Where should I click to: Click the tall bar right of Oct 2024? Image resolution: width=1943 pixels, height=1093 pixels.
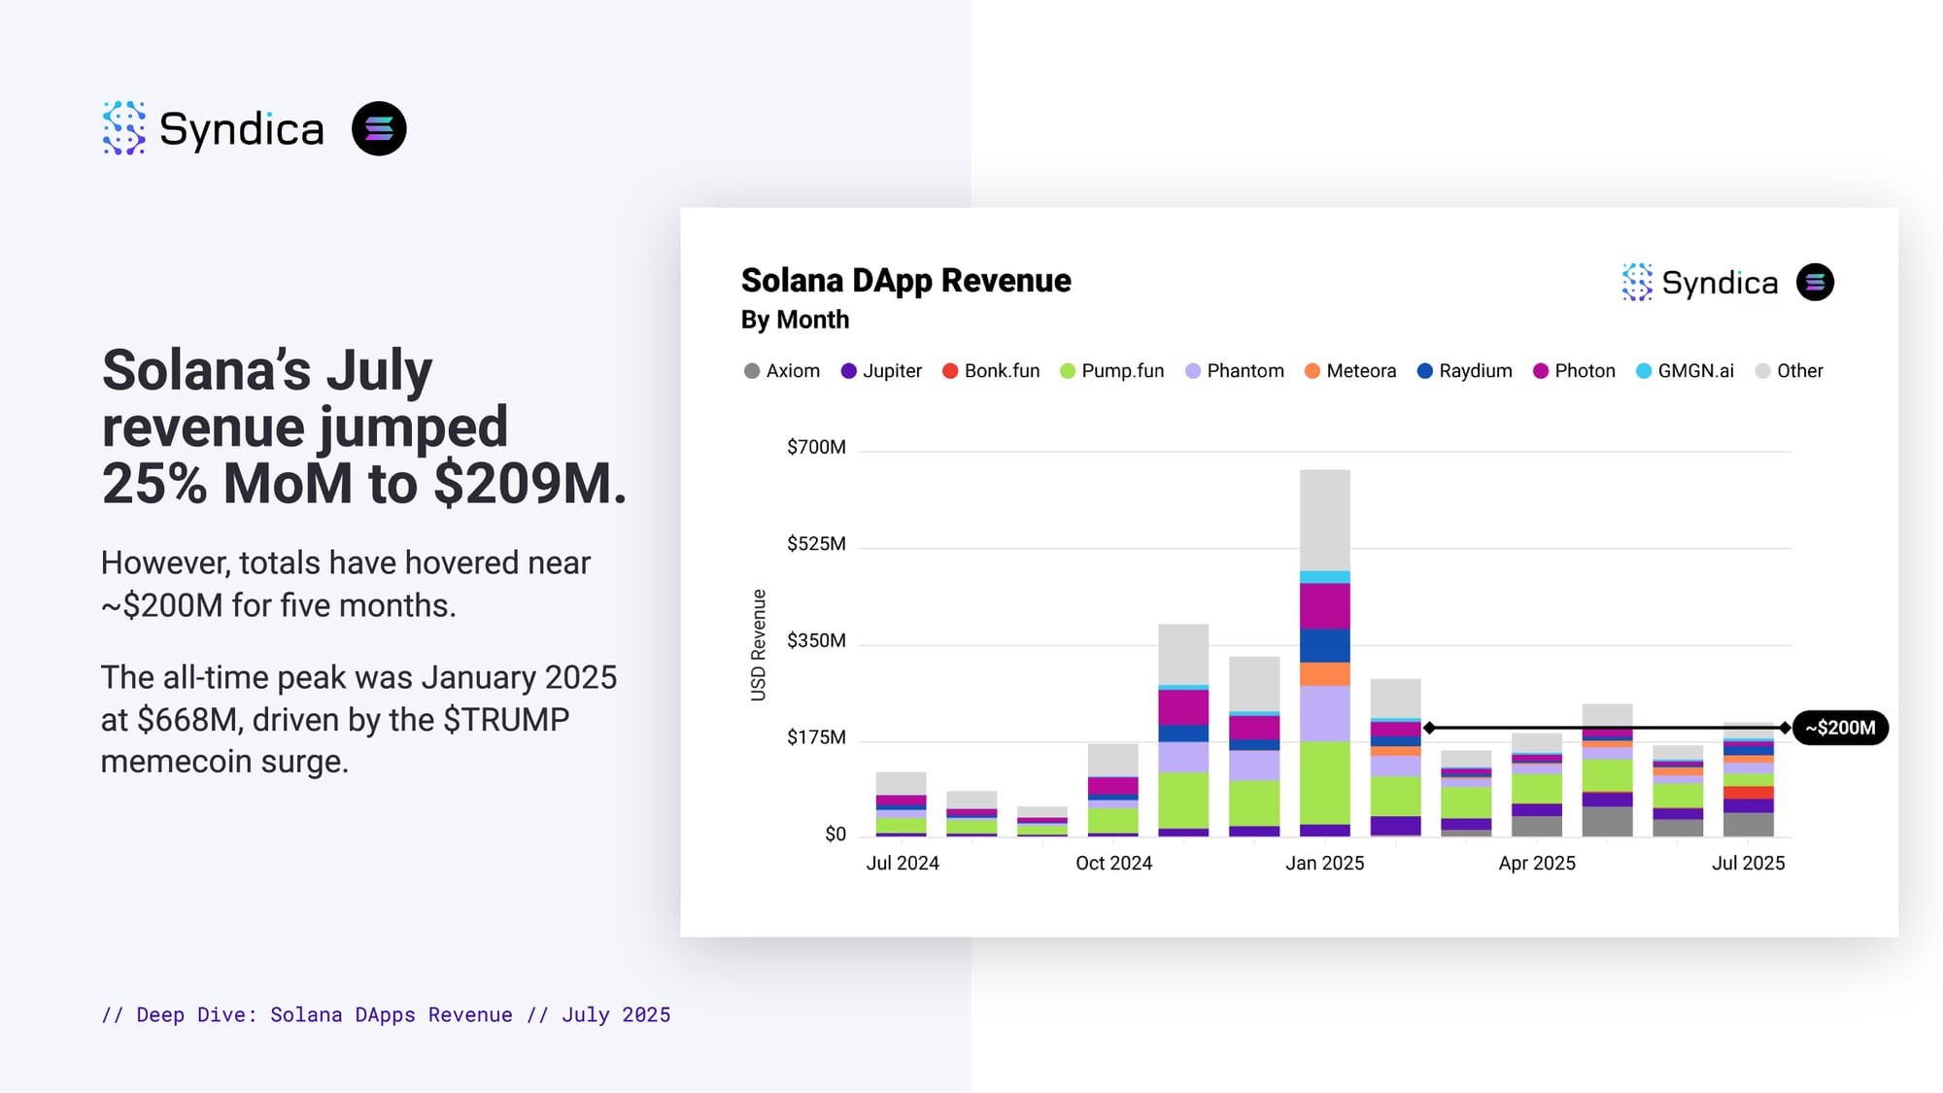[x=1183, y=730]
